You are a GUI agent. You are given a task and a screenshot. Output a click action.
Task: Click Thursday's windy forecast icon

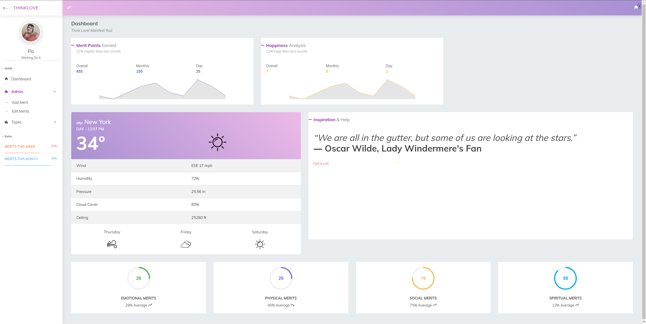coord(112,244)
